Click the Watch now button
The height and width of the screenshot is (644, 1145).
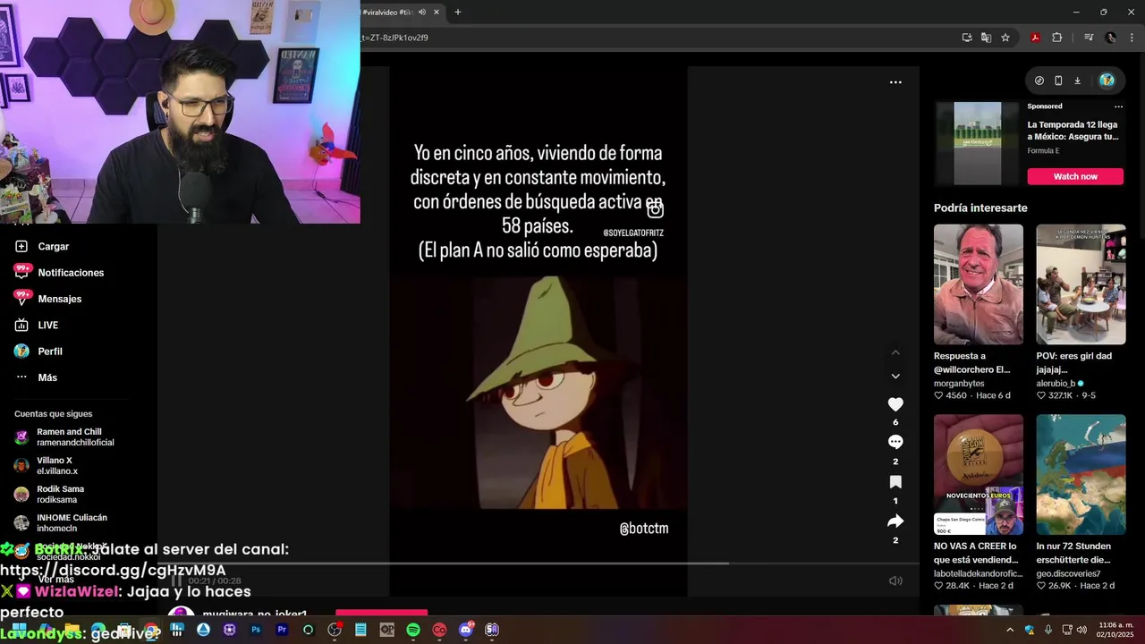point(1075,176)
